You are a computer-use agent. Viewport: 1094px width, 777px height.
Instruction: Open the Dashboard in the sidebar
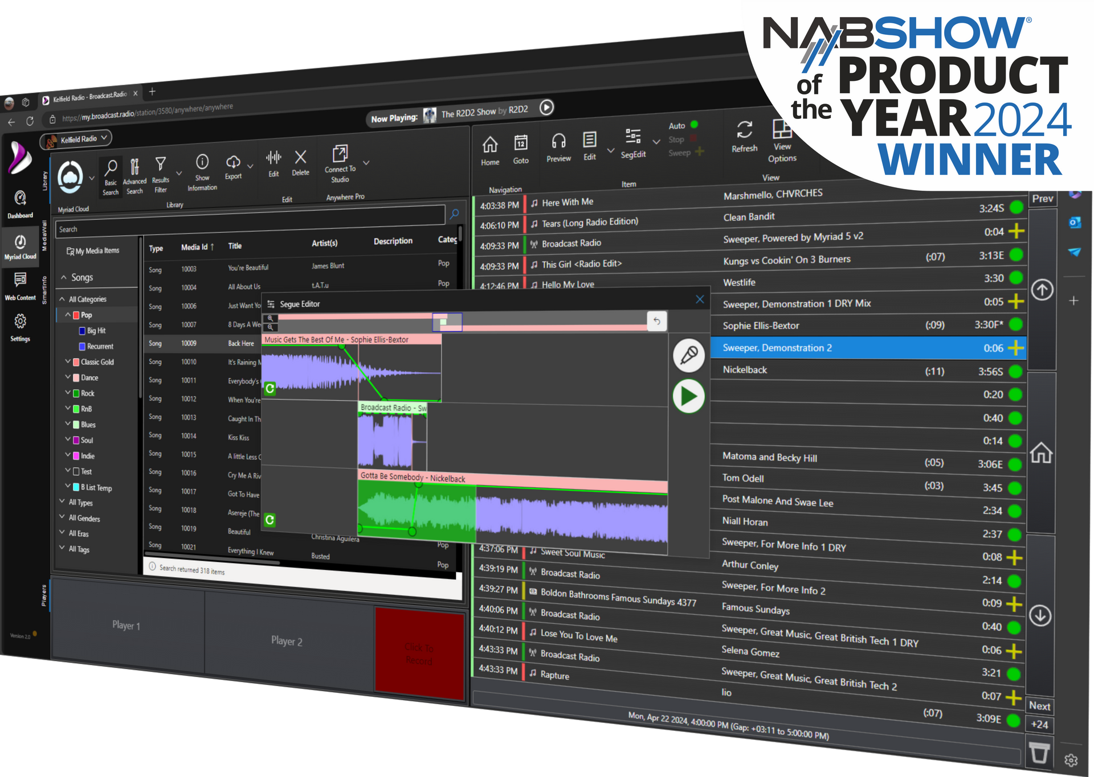tap(20, 204)
